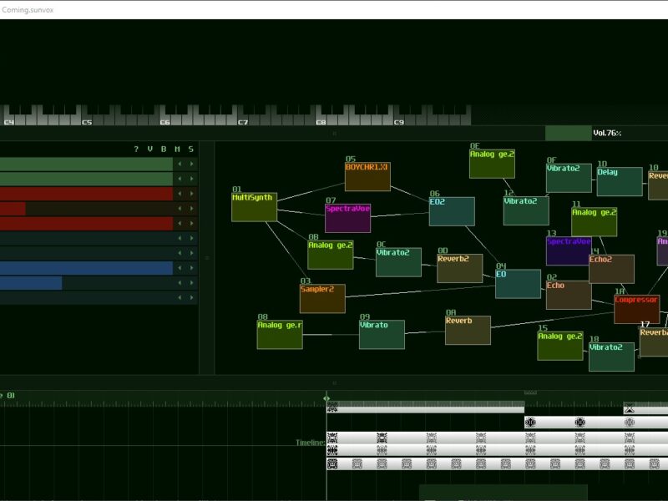The image size is (668, 501).
Task: Select the 09 Vibrato module
Action: (x=382, y=334)
